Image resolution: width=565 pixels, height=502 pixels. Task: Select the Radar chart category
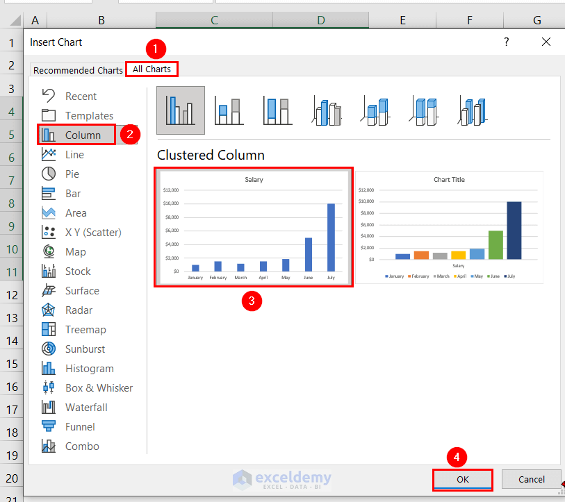point(87,310)
